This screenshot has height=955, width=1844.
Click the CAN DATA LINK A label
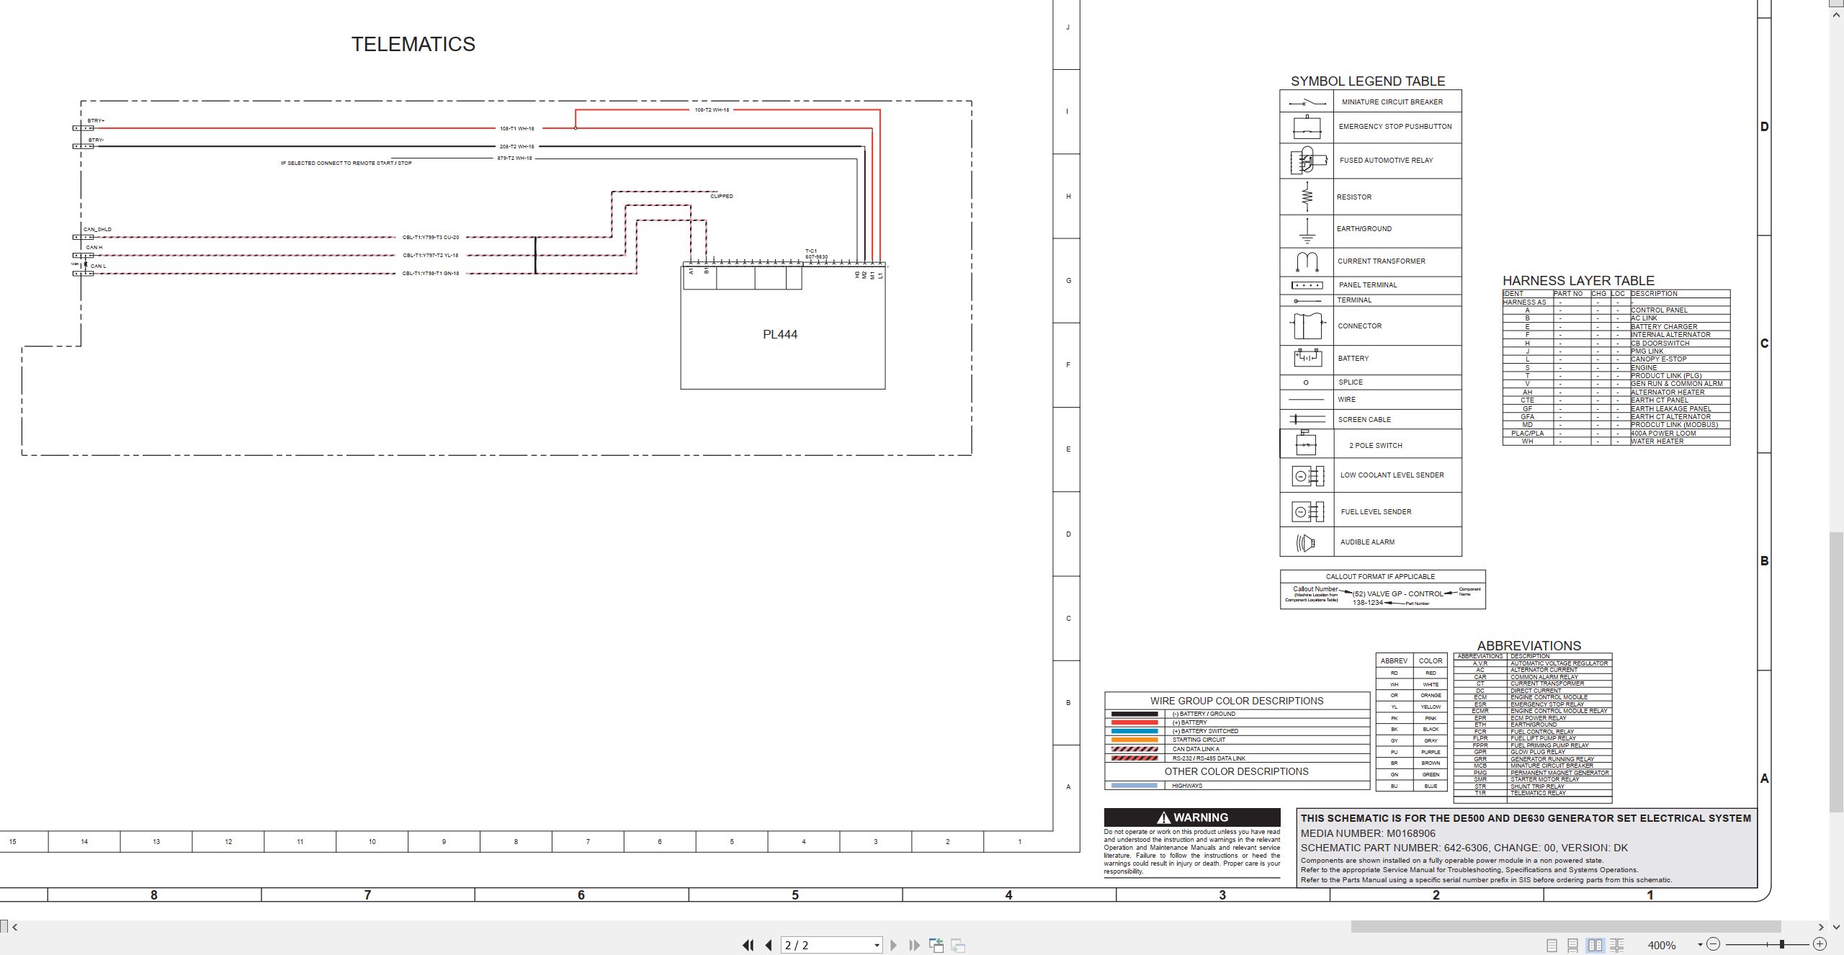1196,749
